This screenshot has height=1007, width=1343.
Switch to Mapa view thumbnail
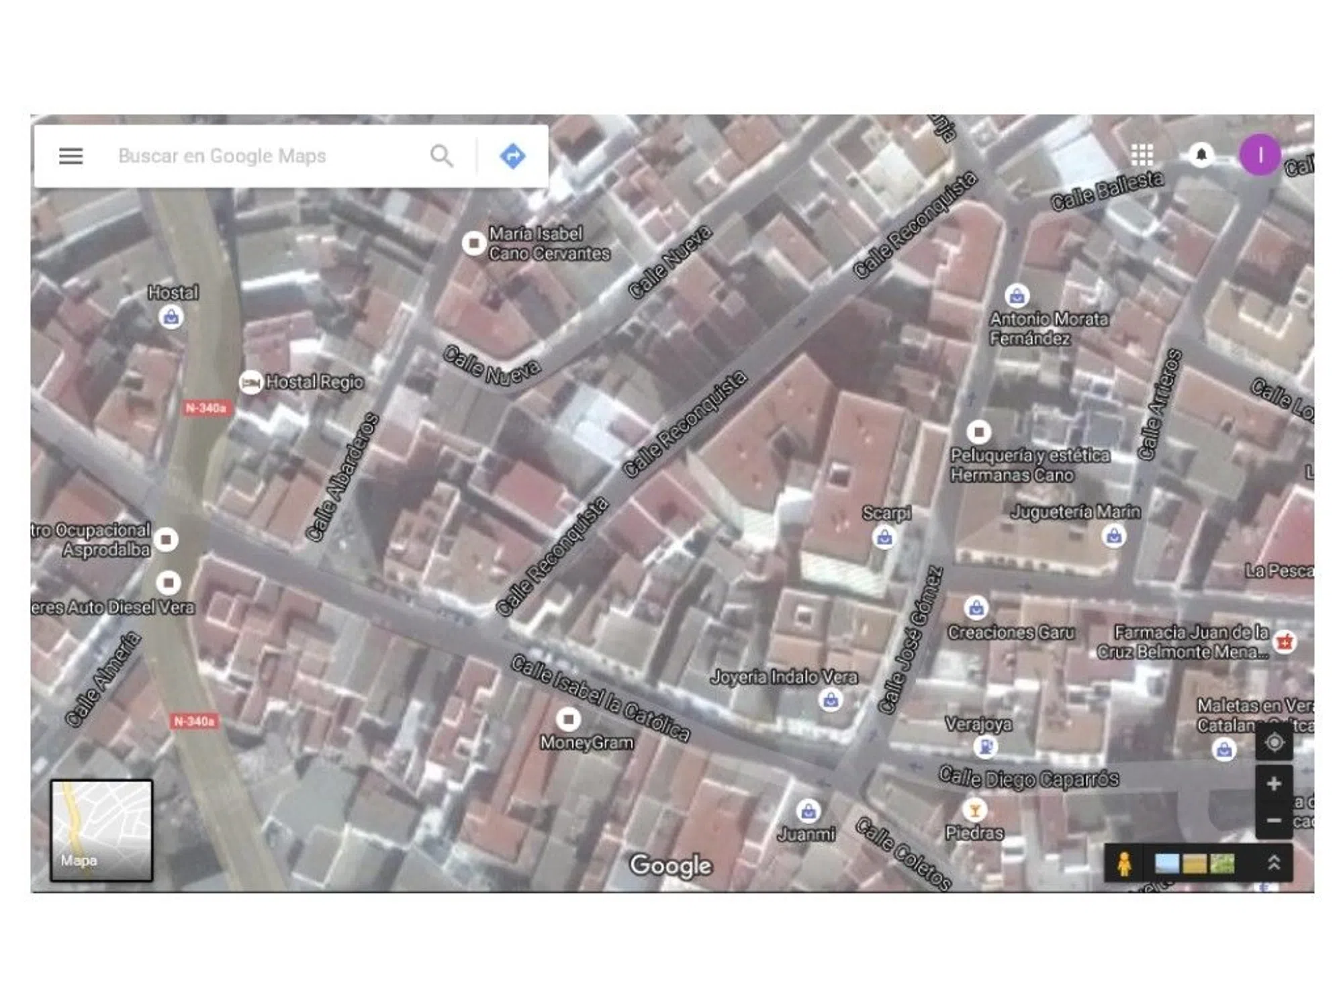(101, 830)
